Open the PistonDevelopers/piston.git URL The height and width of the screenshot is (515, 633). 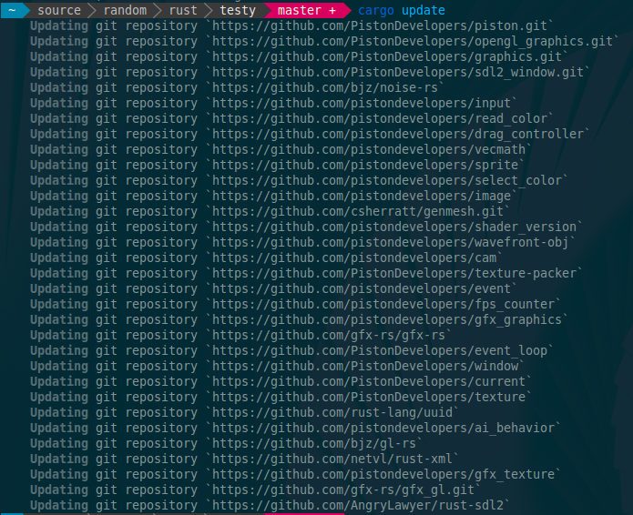[x=380, y=25]
